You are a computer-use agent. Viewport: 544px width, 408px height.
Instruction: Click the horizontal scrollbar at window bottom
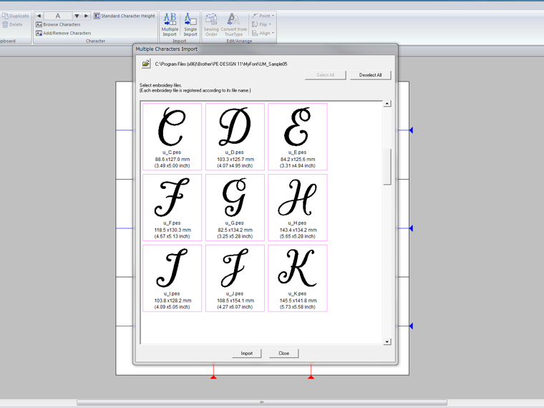(x=261, y=402)
